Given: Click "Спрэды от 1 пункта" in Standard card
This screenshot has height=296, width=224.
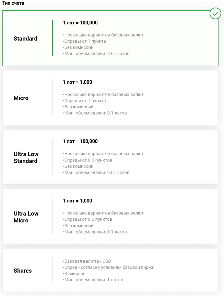Looking at the screenshot, I should pos(85,41).
